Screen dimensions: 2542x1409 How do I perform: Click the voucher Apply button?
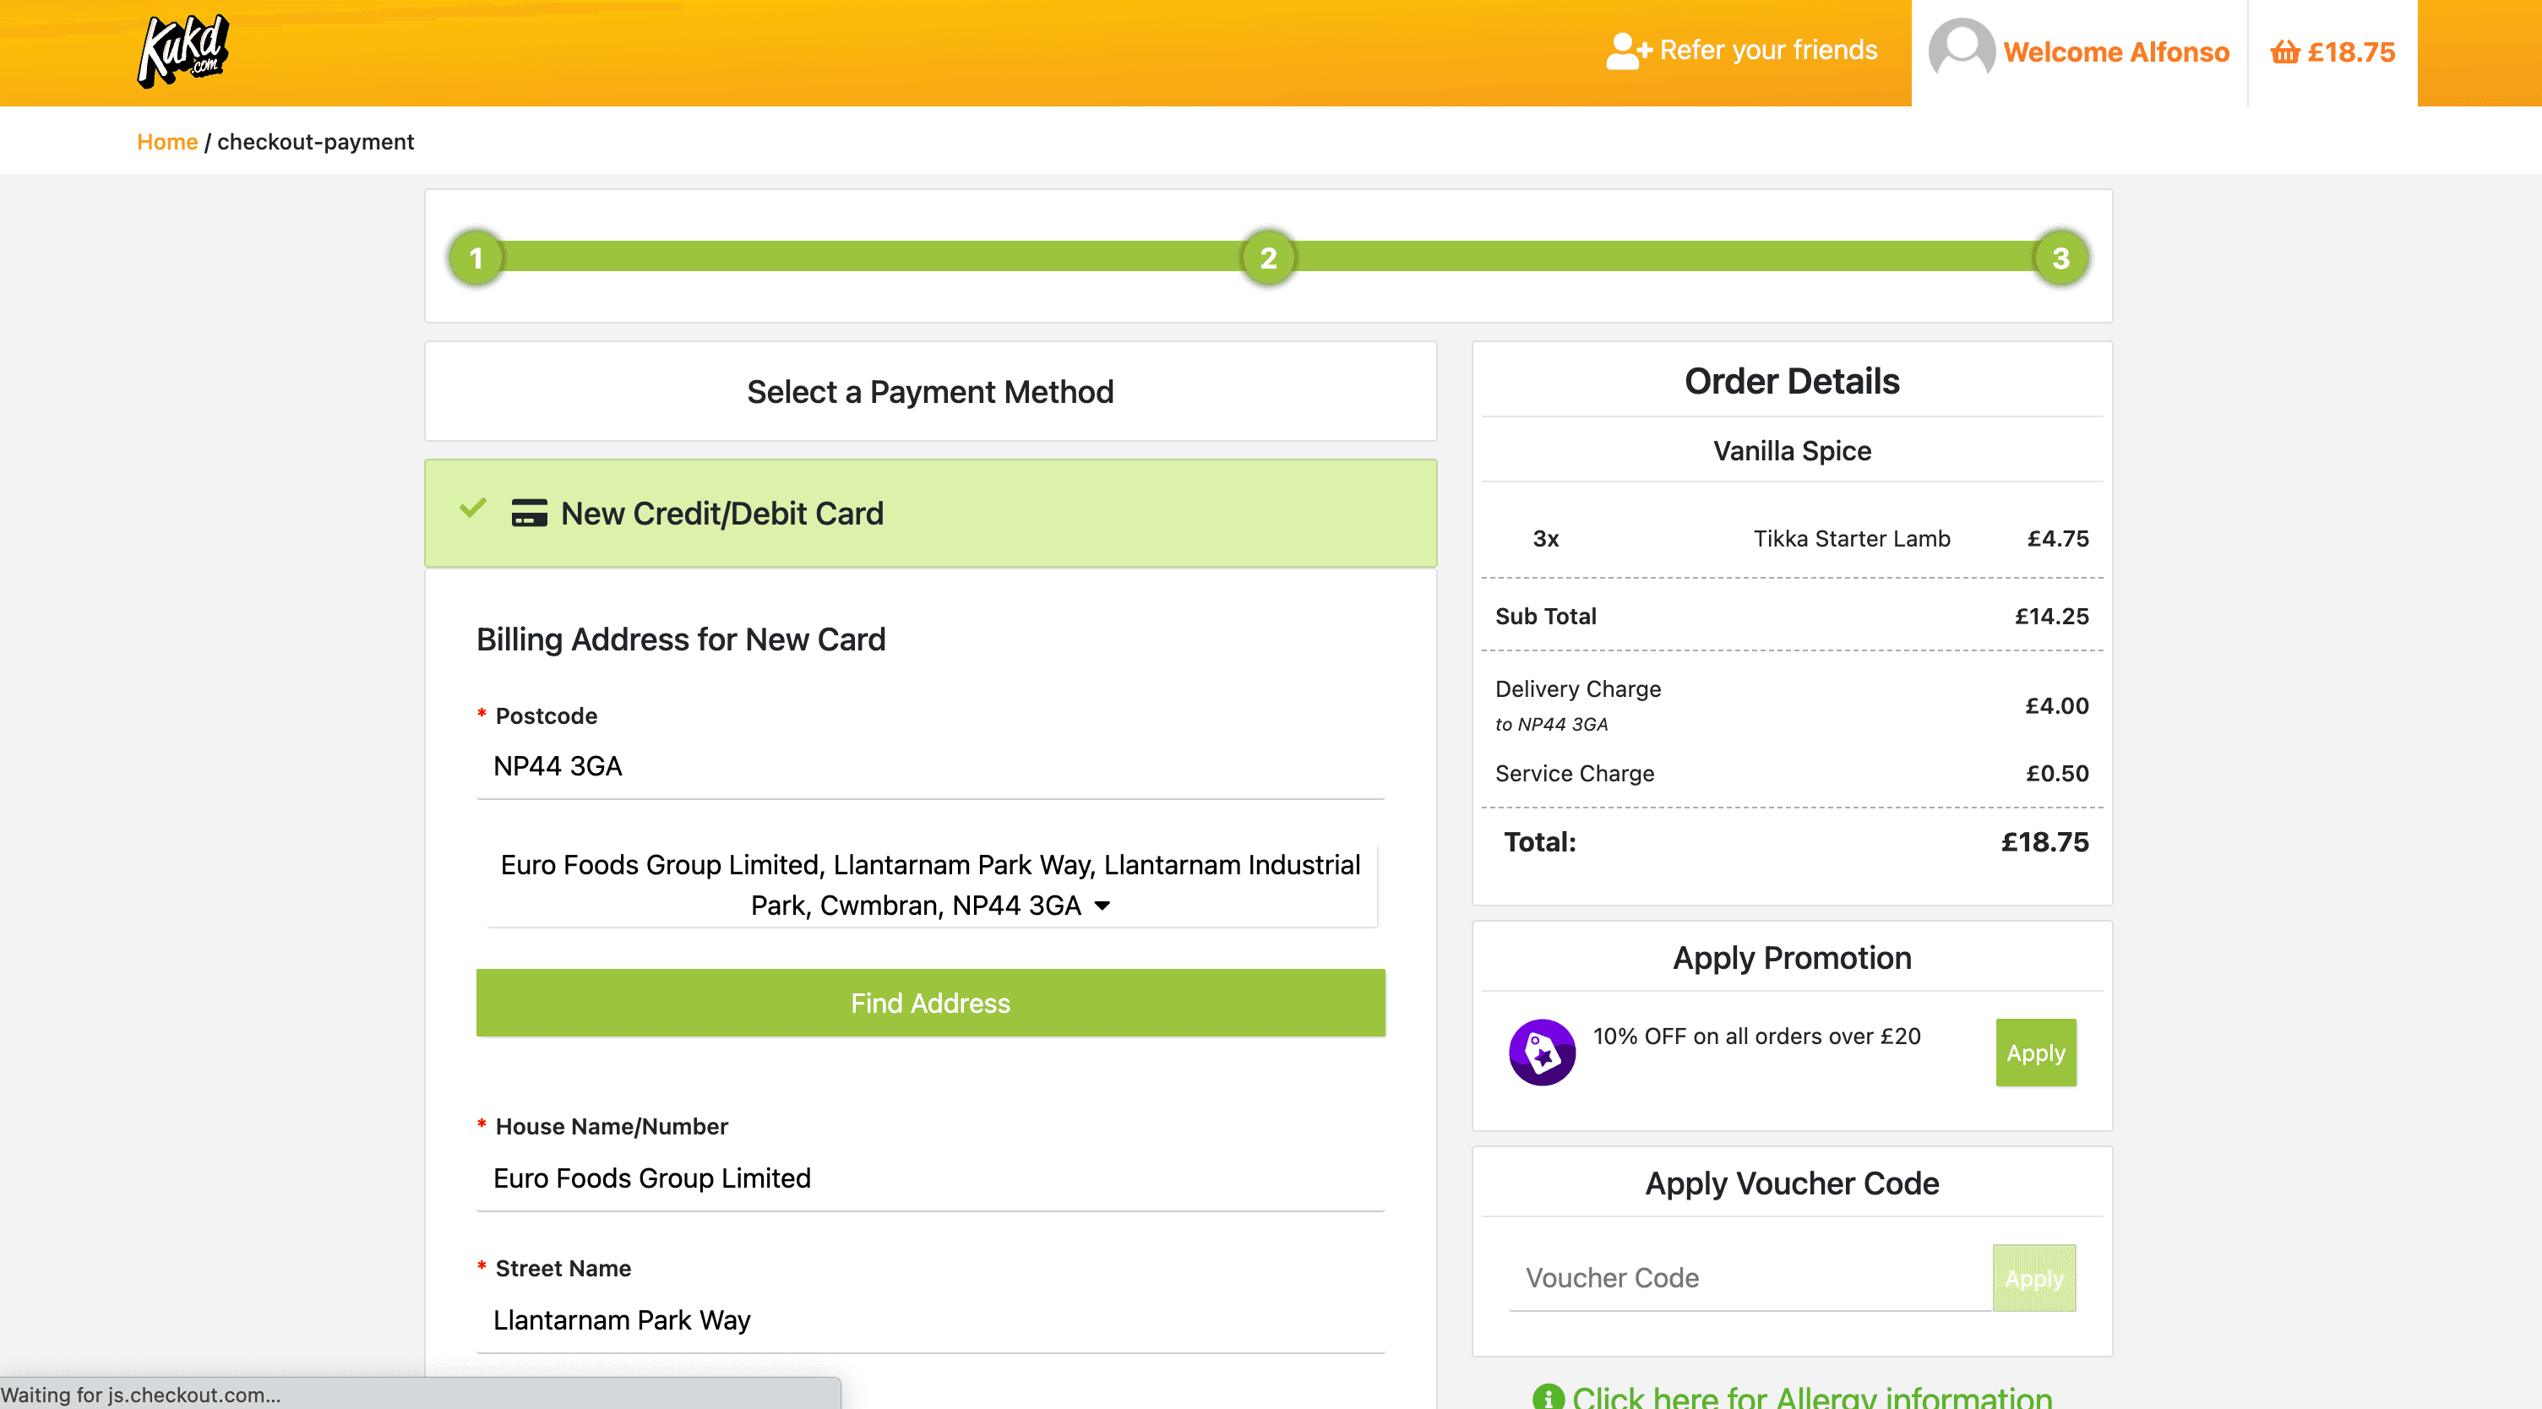(x=2033, y=1278)
